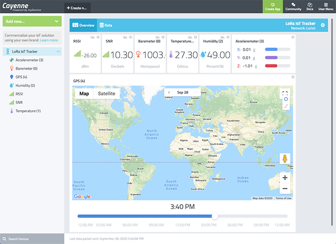Select SNR in the sidebar
Image resolution: width=336 pixels, height=244 pixels.
(19, 103)
